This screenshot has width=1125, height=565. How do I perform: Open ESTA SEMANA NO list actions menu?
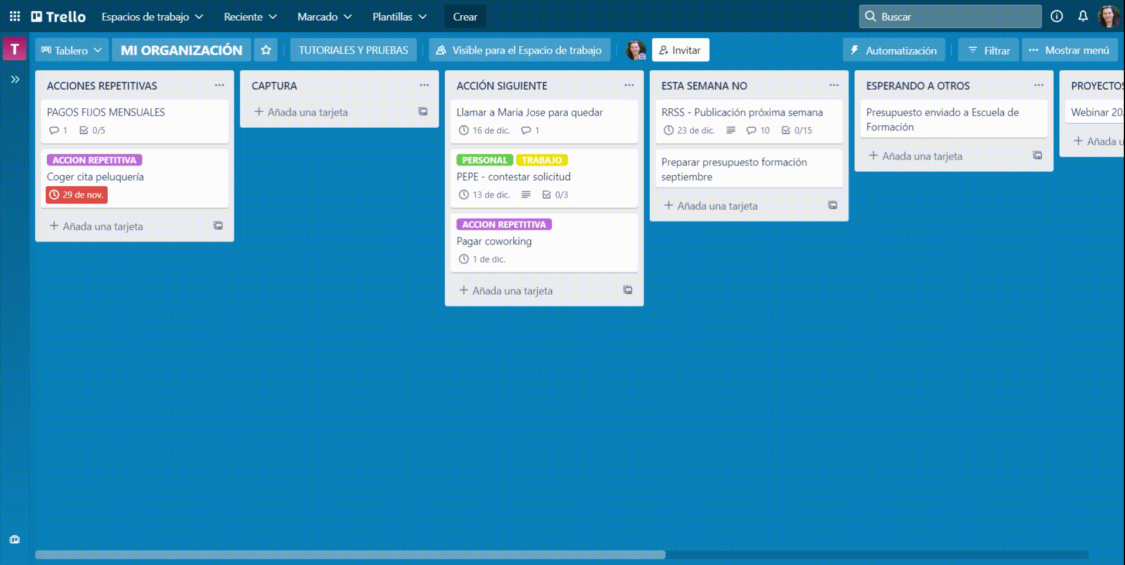pyautogui.click(x=834, y=85)
